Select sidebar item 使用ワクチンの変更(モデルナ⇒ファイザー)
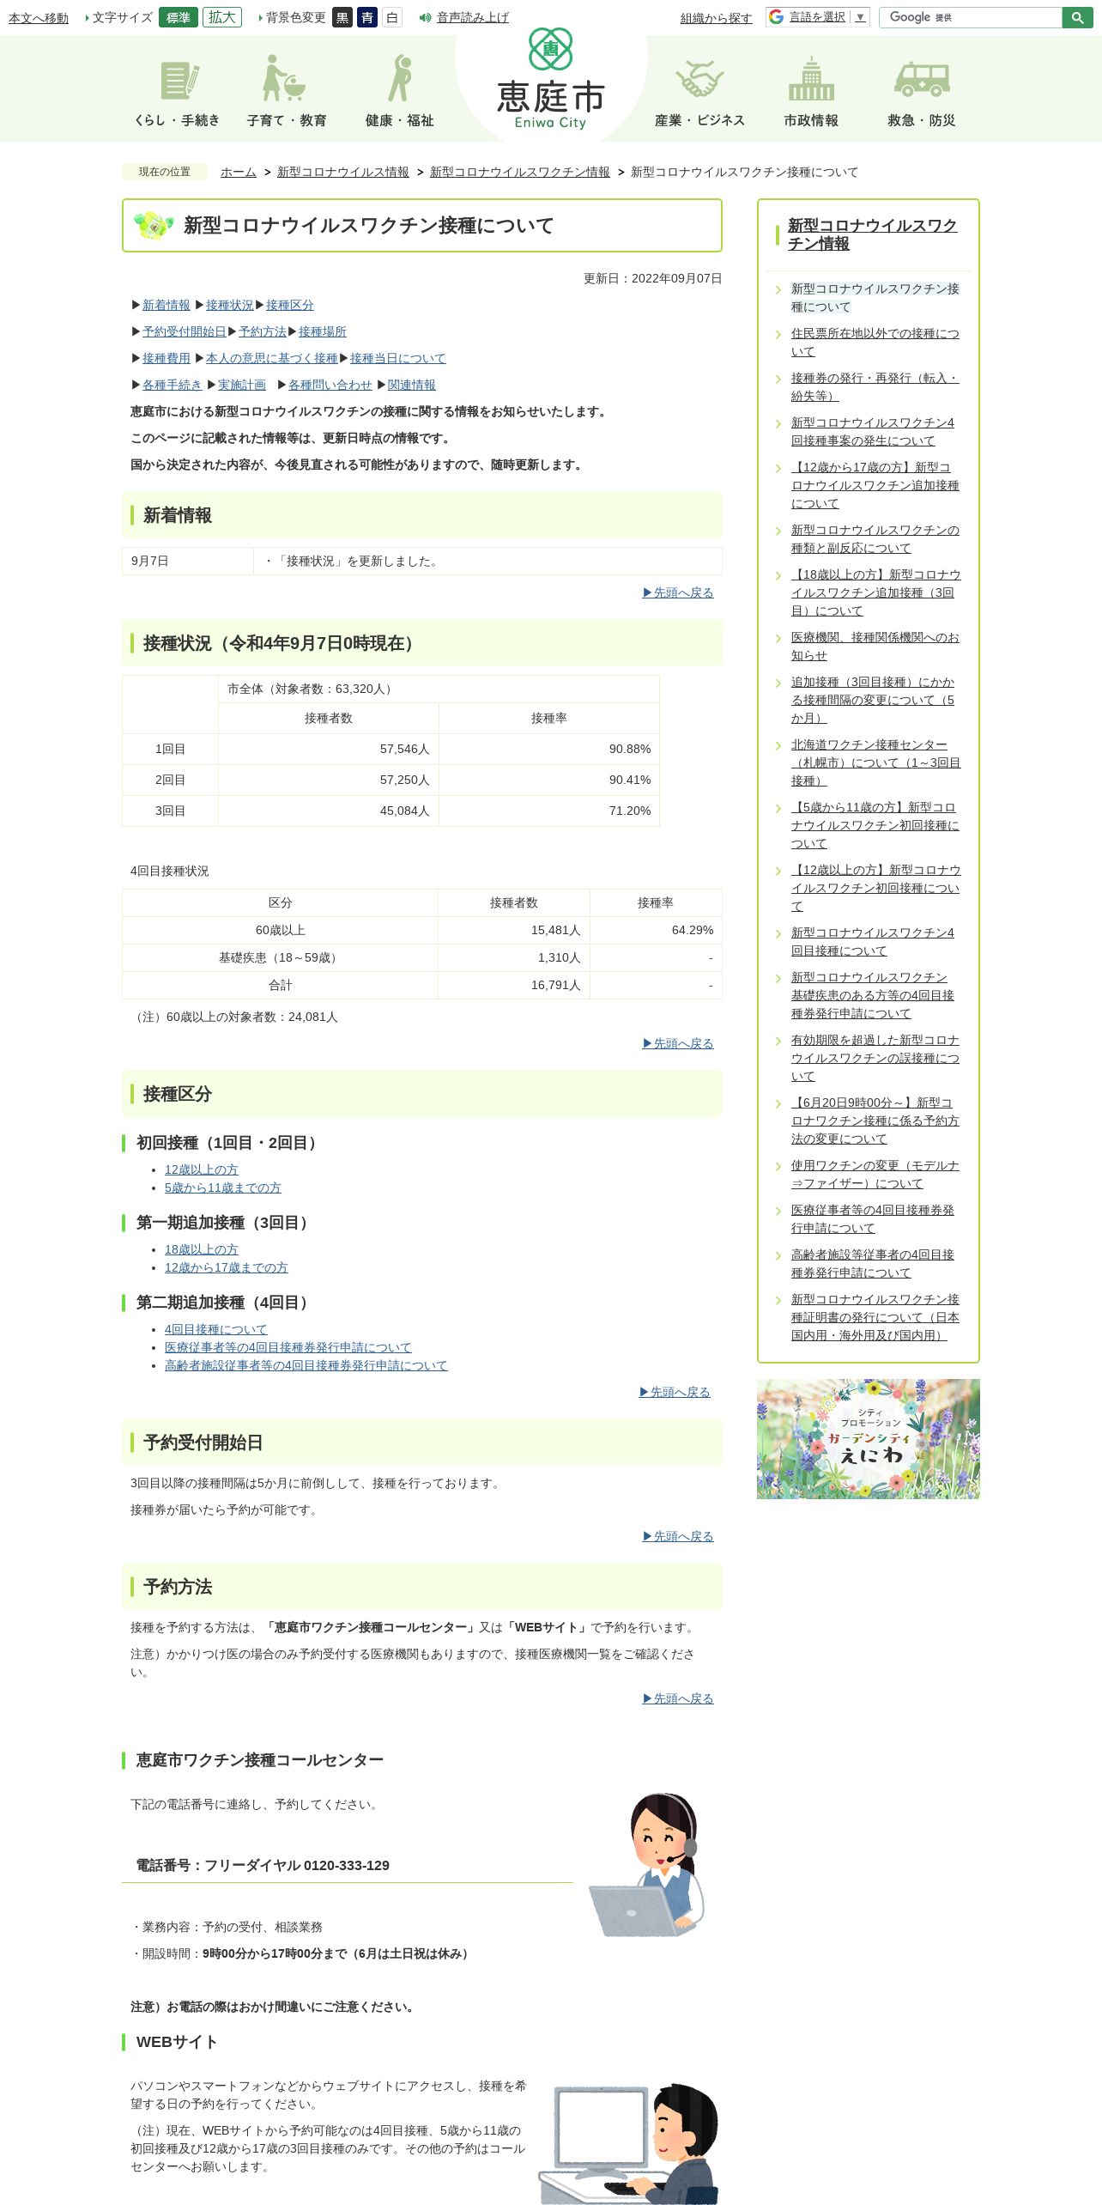The width and height of the screenshot is (1102, 2205). (875, 1175)
